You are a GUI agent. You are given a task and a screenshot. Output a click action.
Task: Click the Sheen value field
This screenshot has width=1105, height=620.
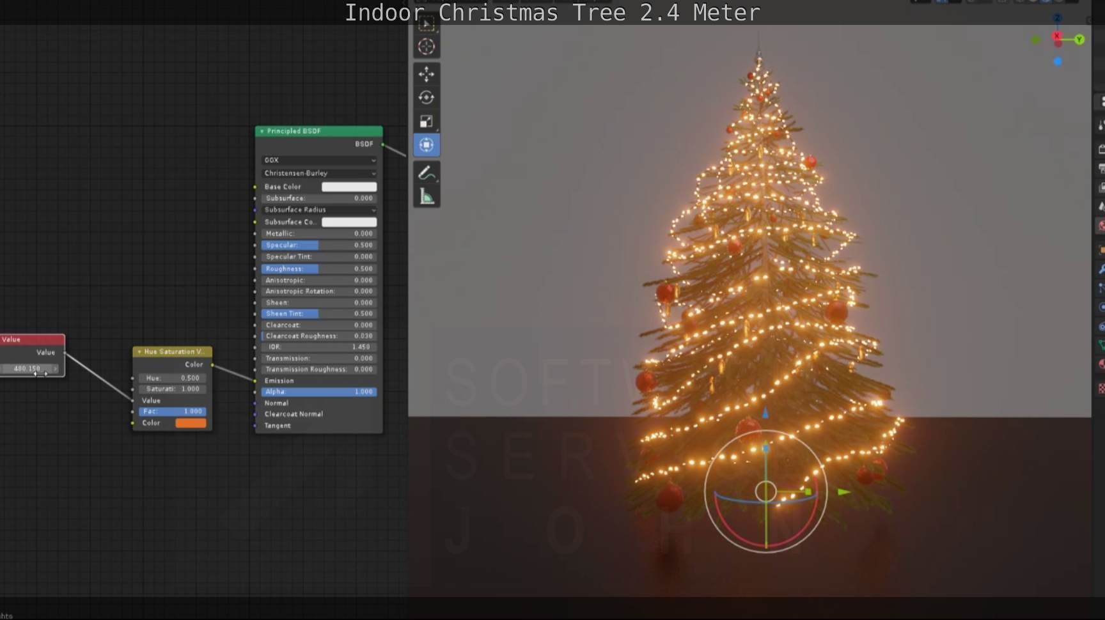[x=319, y=302]
